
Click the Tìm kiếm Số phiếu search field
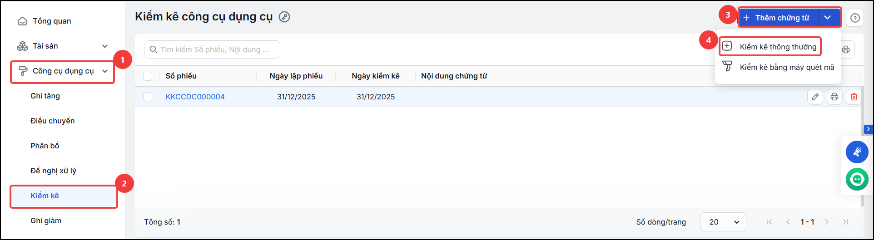click(212, 49)
